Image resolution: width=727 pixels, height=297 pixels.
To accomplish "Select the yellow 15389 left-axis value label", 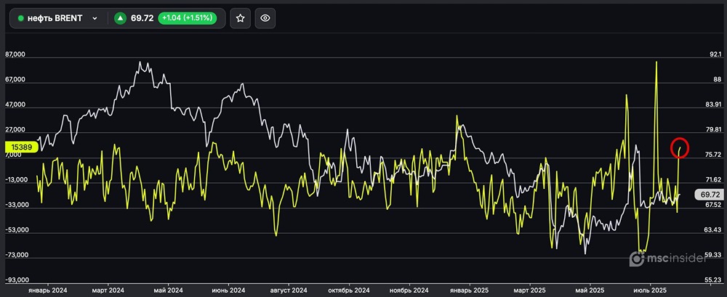I will pos(21,147).
